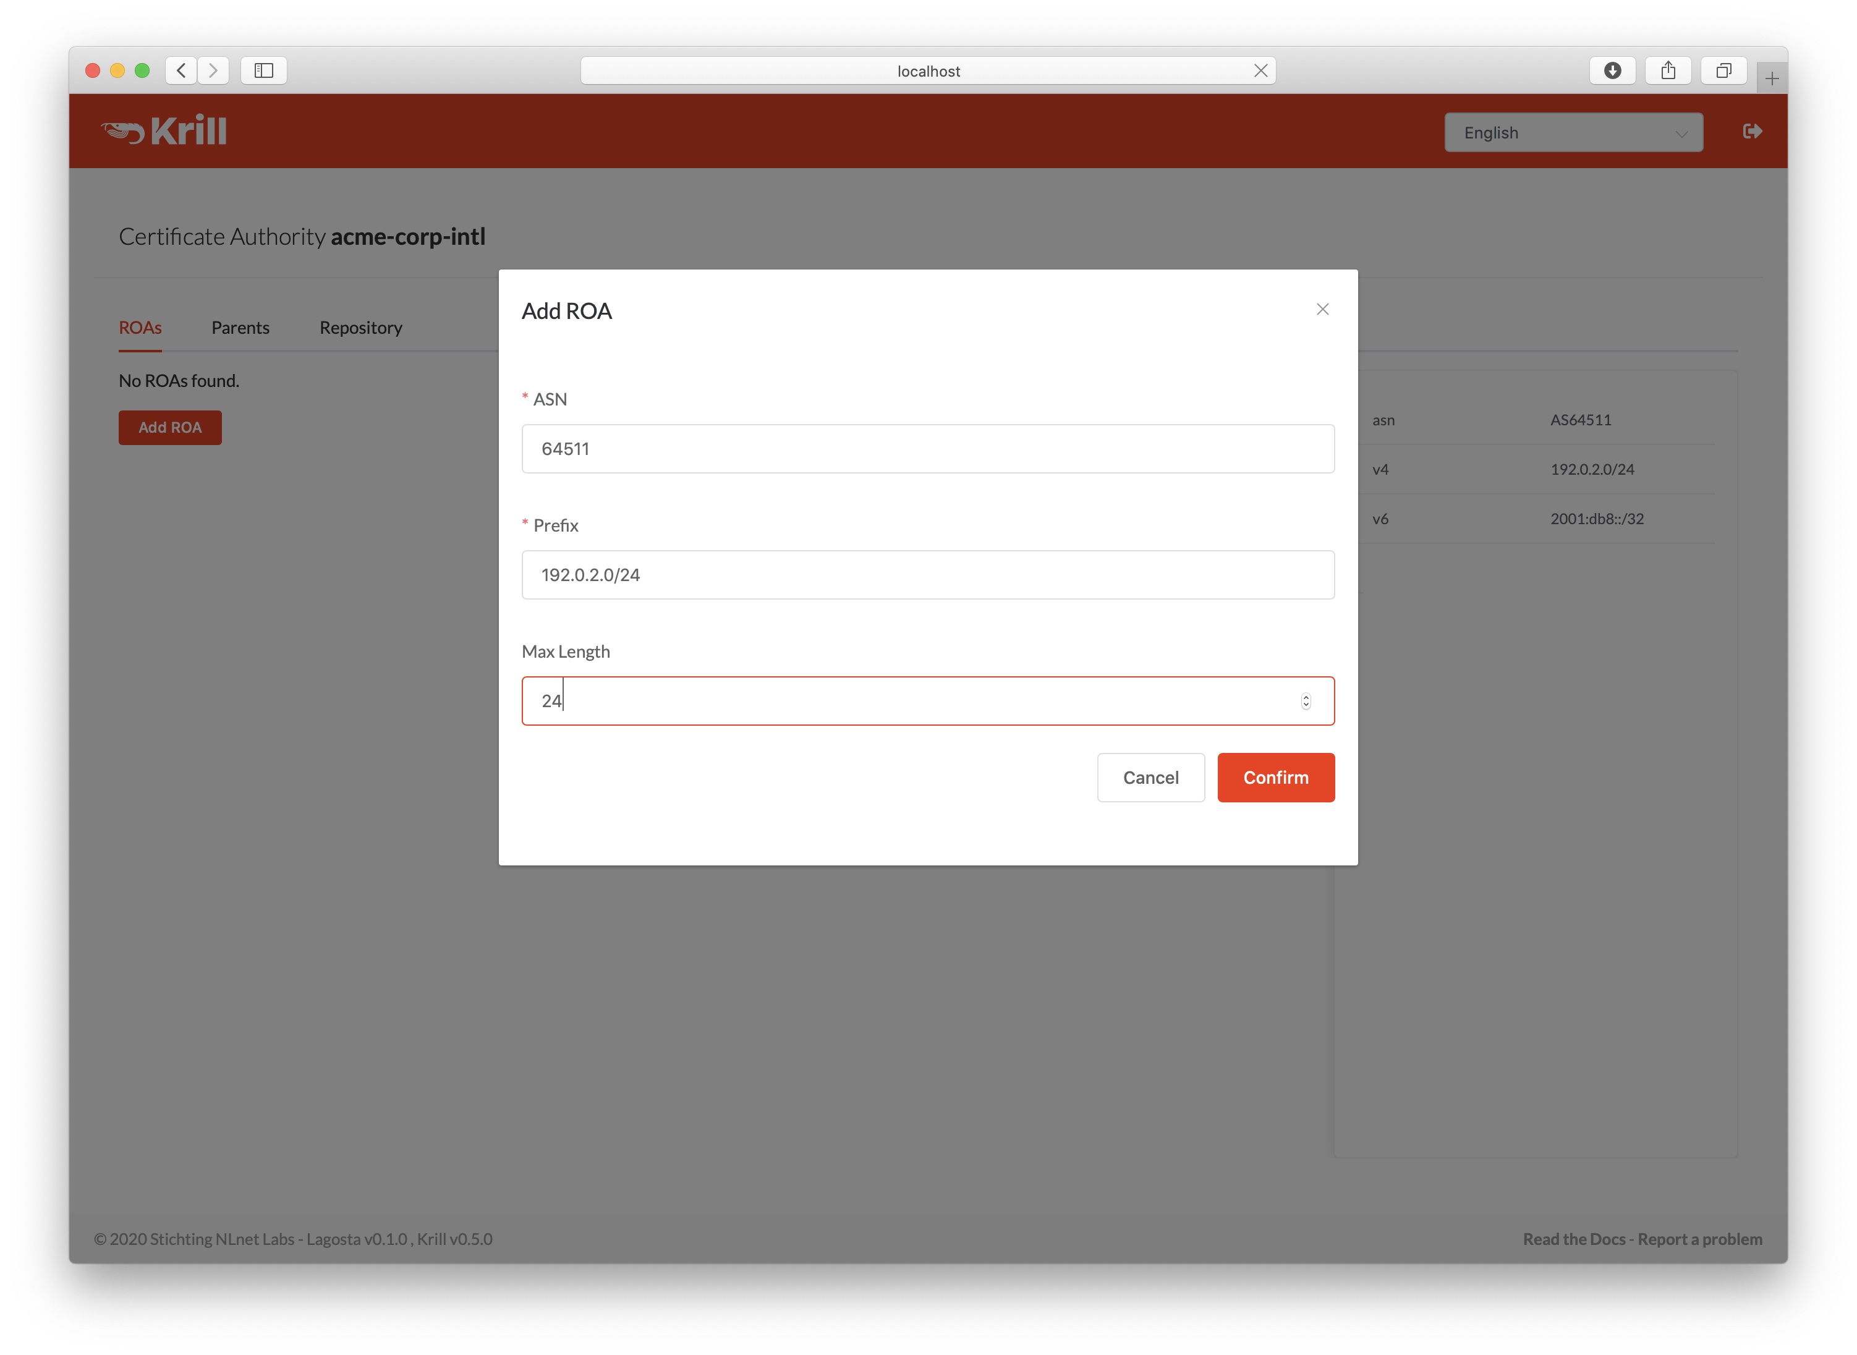Stop loading with address bar X
The width and height of the screenshot is (1857, 1355).
1260,70
